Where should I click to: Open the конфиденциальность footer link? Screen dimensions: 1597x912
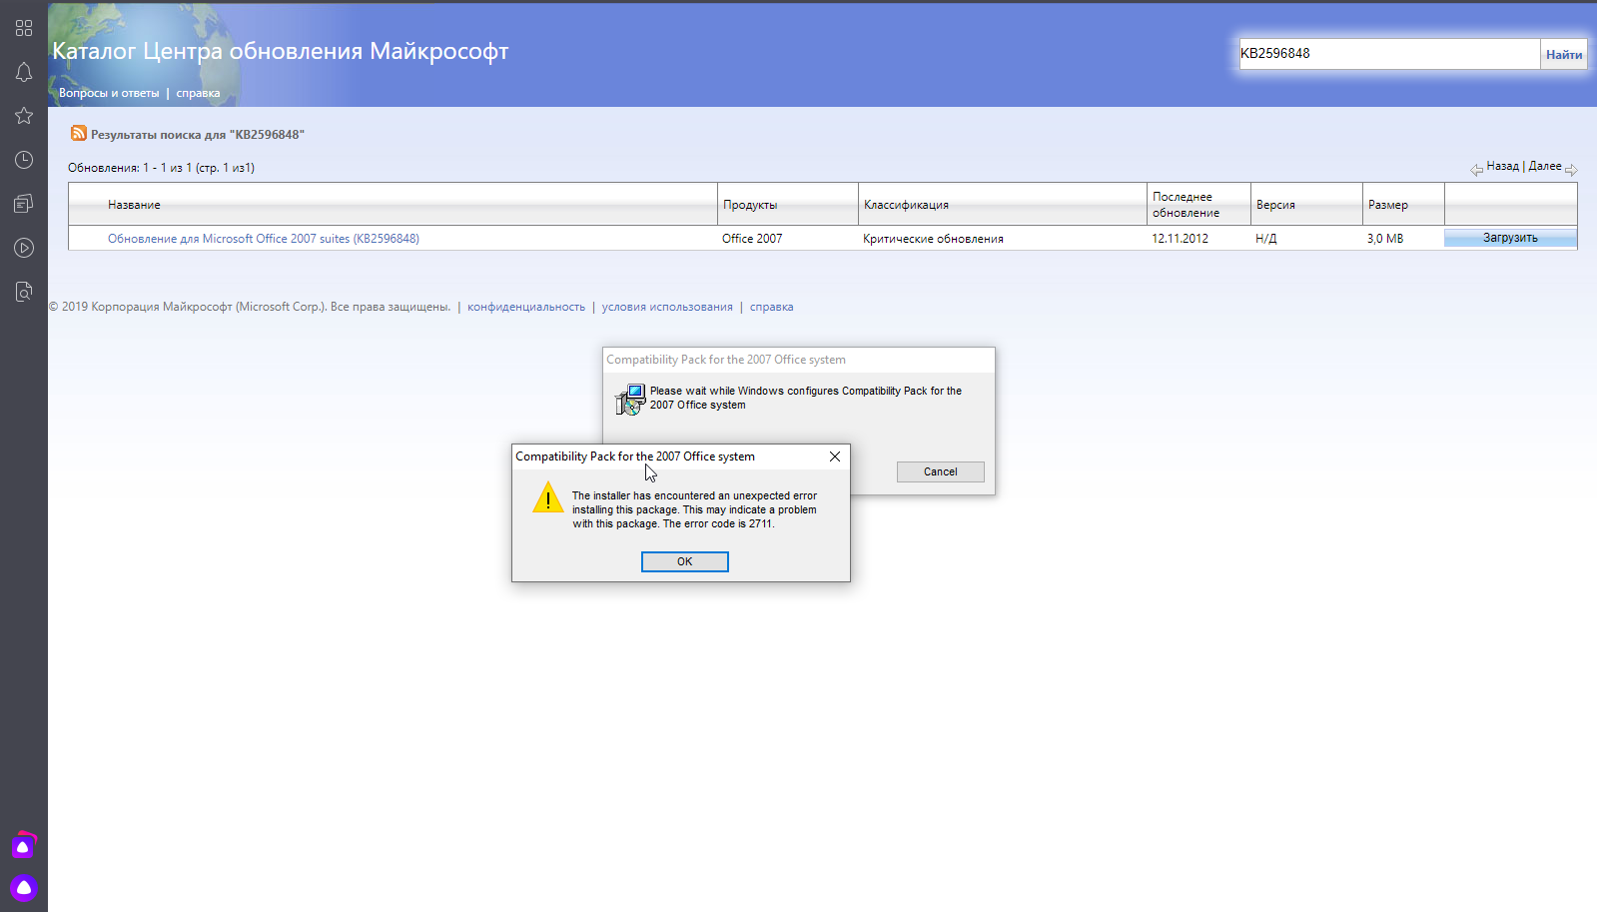coord(526,307)
